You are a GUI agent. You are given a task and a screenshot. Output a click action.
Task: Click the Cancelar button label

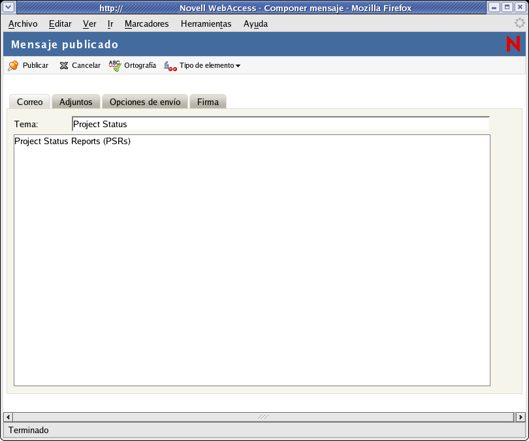[x=86, y=65]
